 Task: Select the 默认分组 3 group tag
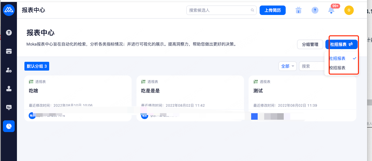[x=37, y=66]
